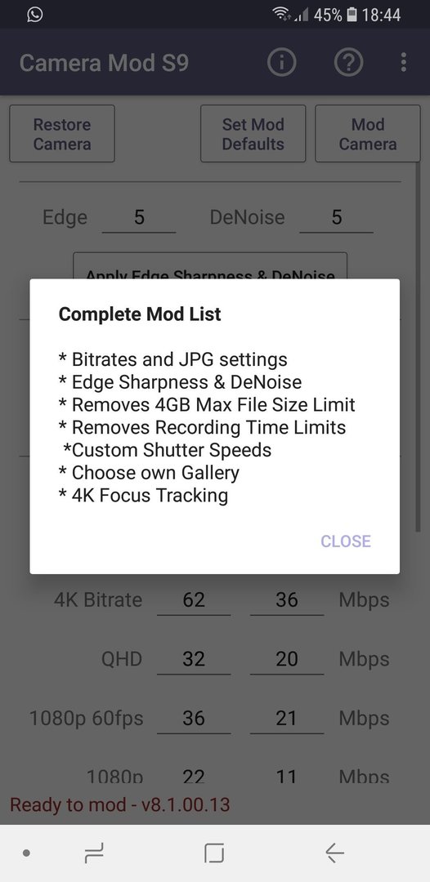430x882 pixels.
Task: Tap the WhatsApp notification icon
Action: 34,15
